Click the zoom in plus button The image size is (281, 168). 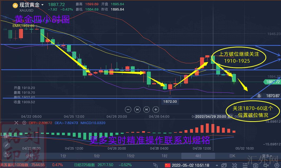coord(156,109)
